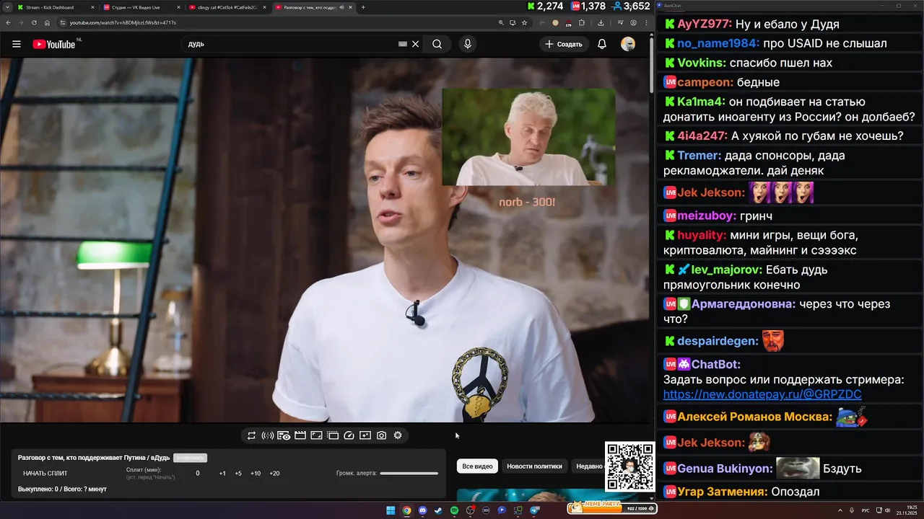Open the donatepay.ru link in chat
Image resolution: width=924 pixels, height=519 pixels.
[x=762, y=394]
